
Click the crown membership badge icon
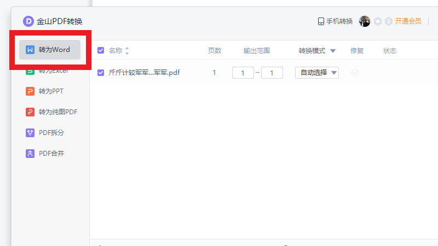point(378,21)
